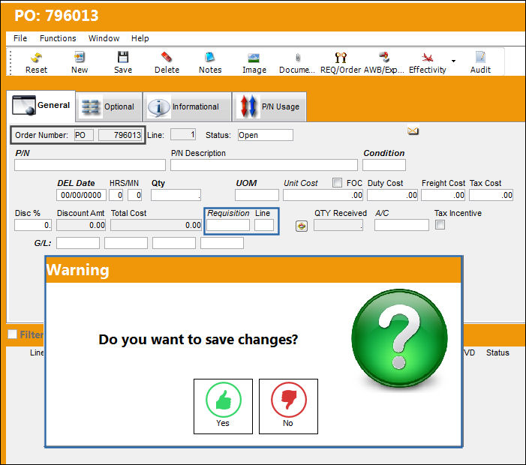The height and width of the screenshot is (465, 526).
Task: Open the Audit toolbar icon
Action: click(x=480, y=62)
